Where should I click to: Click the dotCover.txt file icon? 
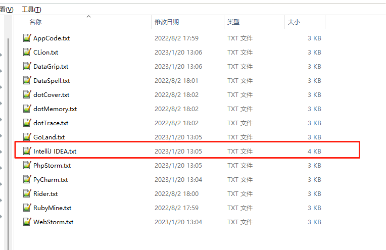(x=27, y=94)
